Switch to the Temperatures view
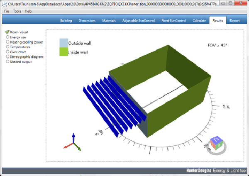This screenshot has height=176, width=249. click(x=7, y=47)
